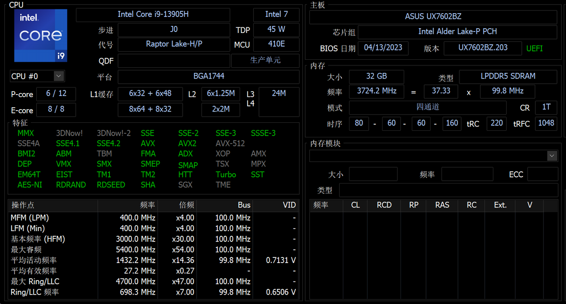Click memory frequency 3724.2 MHz
Screen dimensions: 566x304
pos(376,91)
